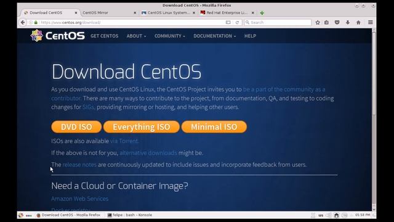The width and height of the screenshot is (394, 222).
Task: Follow the via Torrent link
Action: click(124, 141)
